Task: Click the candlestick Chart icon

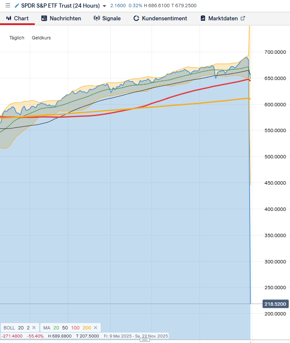Action: tap(8, 18)
